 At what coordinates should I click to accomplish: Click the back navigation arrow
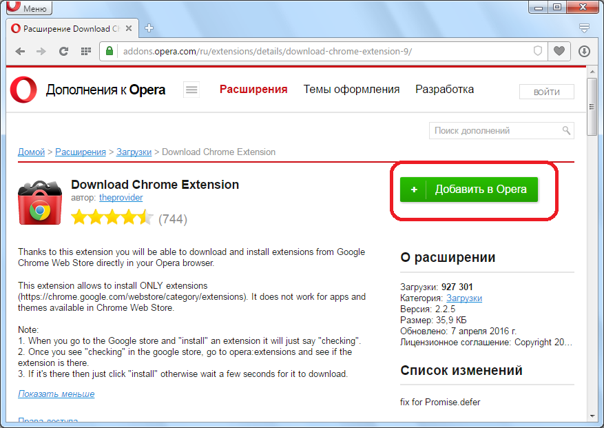[20, 51]
